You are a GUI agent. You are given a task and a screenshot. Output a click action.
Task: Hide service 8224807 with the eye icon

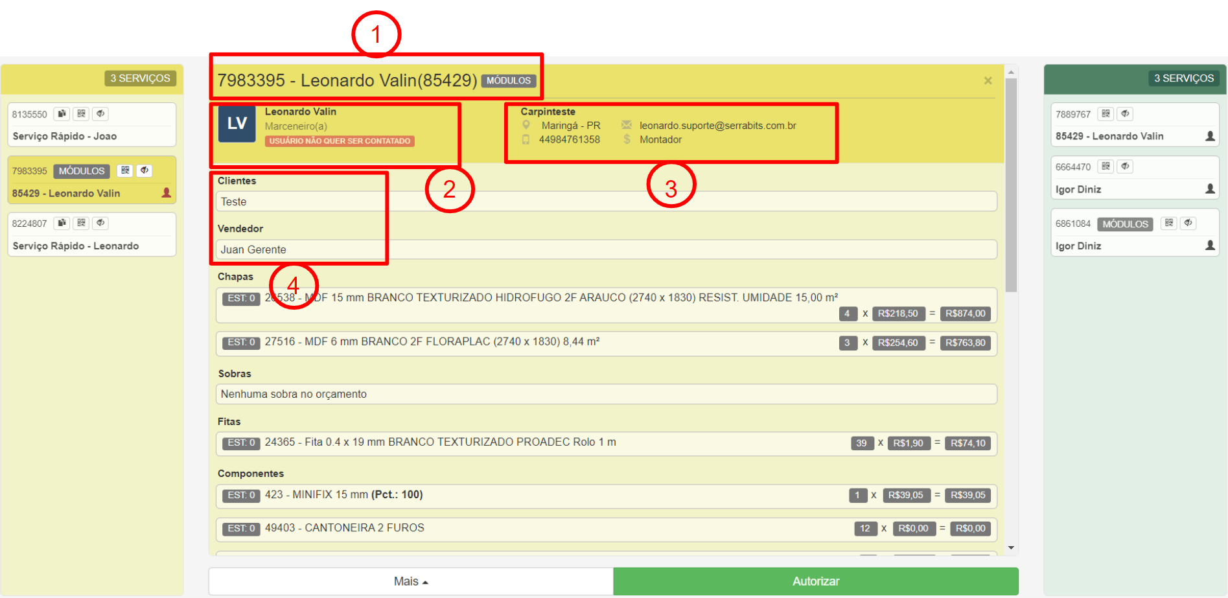pyautogui.click(x=100, y=223)
